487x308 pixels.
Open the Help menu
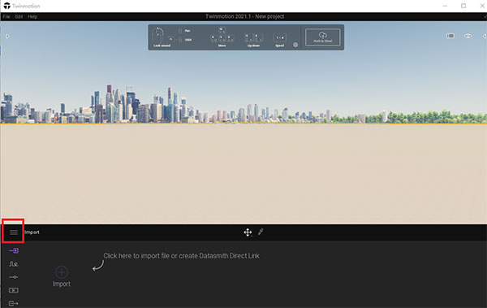(x=32, y=16)
